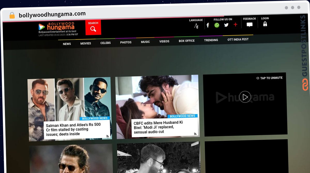Click Bollywood News tag on CBFC story
The width and height of the screenshot is (310, 173).
click(x=182, y=116)
